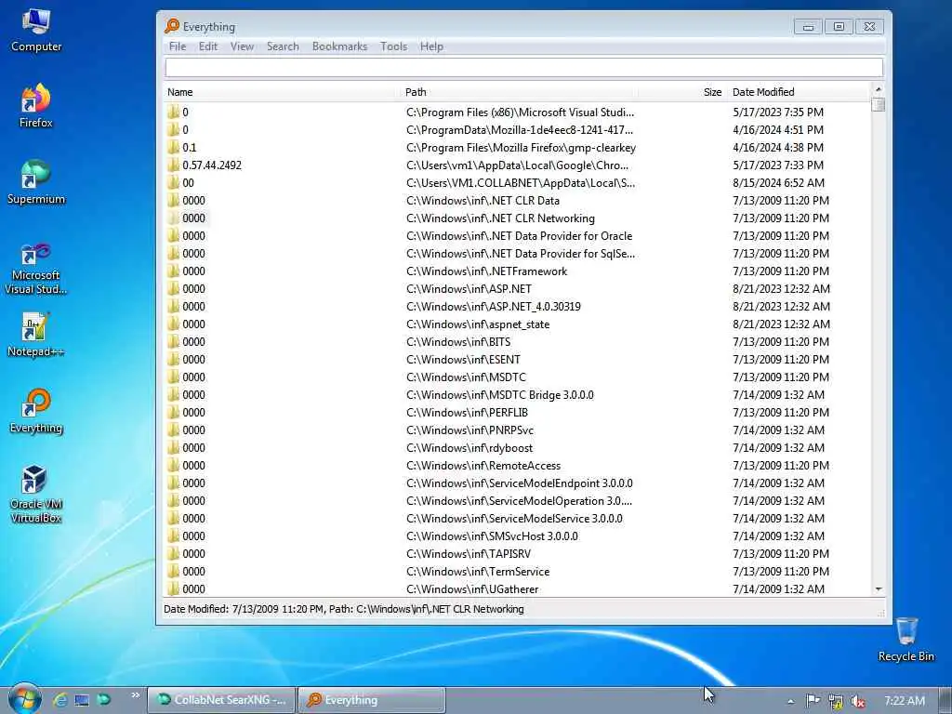Select the Supermium desktop shortcut
The image size is (952, 714).
point(36,182)
